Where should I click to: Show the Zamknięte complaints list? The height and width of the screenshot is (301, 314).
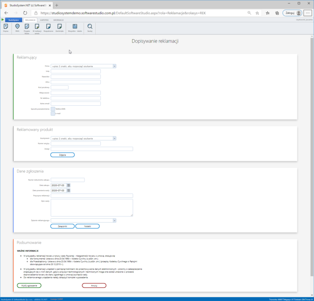tap(60, 28)
